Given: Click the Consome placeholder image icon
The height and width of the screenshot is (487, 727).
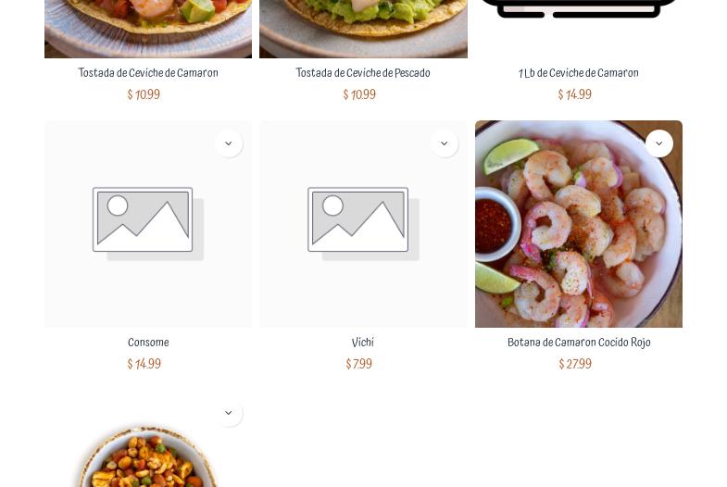Looking at the screenshot, I should pyautogui.click(x=148, y=224).
